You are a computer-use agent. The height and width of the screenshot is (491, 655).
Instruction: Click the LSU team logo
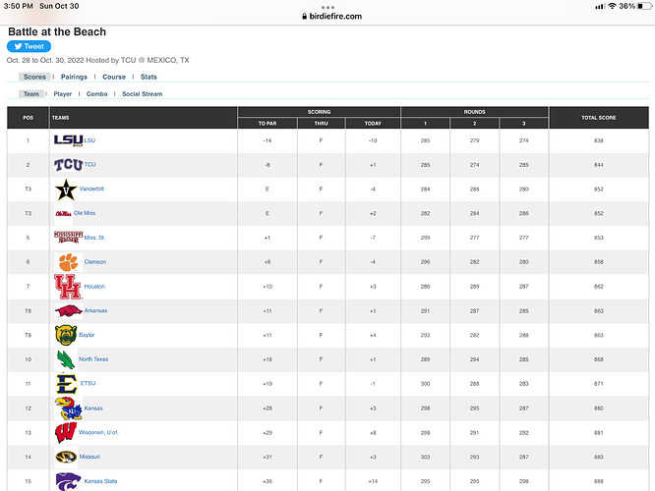69,140
